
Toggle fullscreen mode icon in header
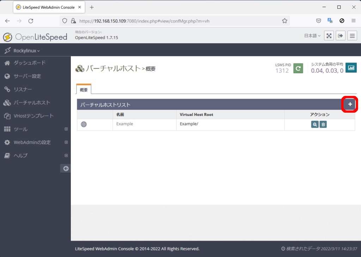(x=329, y=36)
